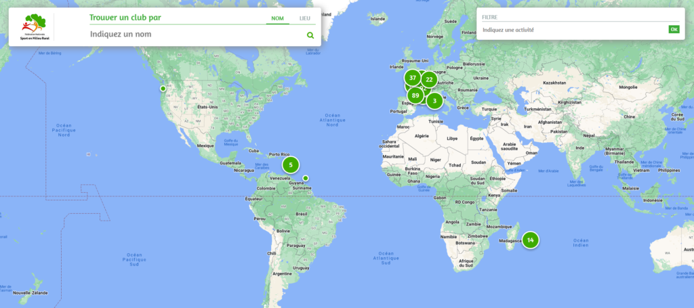Click the 'Ukraine' map label

[x=481, y=78]
